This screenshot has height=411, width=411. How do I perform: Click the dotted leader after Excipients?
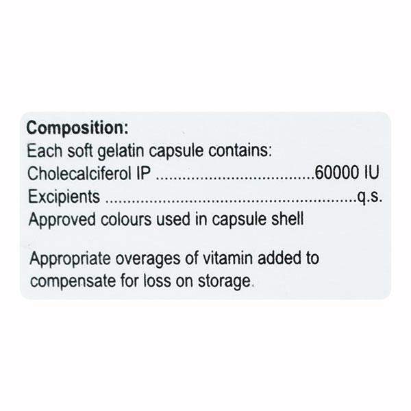(232, 200)
